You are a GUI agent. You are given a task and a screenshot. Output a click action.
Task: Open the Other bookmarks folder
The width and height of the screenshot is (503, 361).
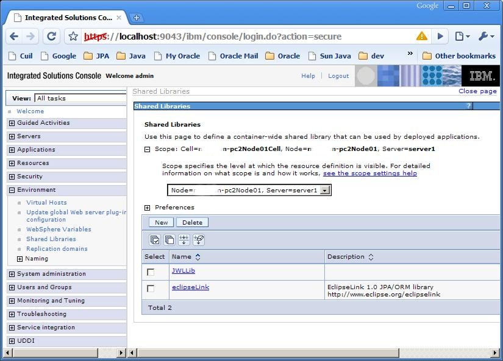coord(459,56)
